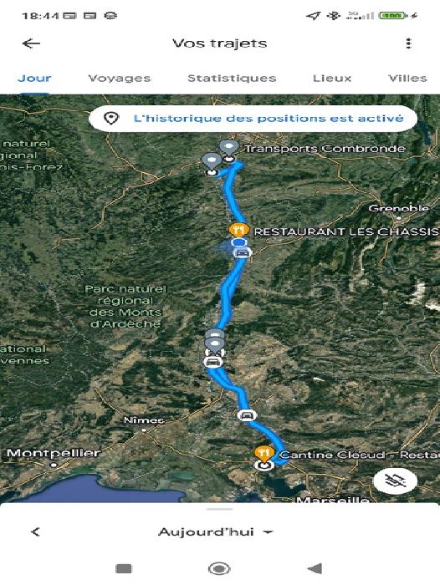This screenshot has width=440, height=585.
Task: Expand the Aujourd'hui date dropdown
Action: click(216, 532)
